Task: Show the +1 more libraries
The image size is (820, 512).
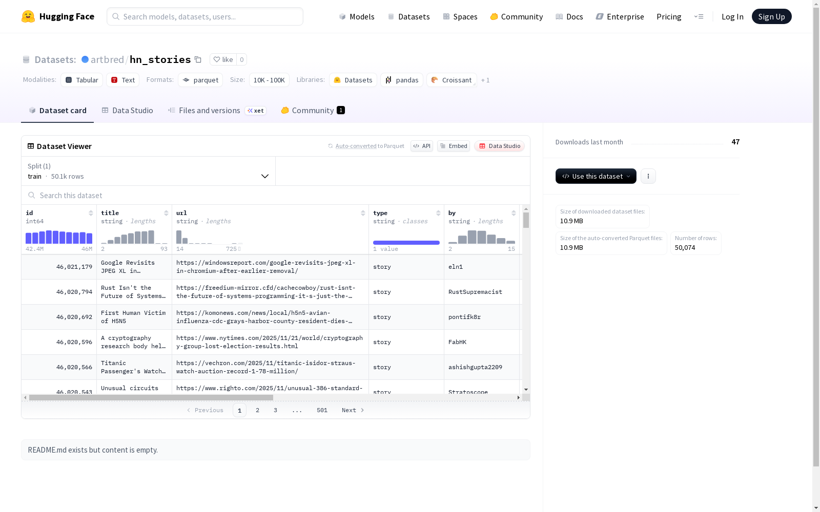Action: 485,80
